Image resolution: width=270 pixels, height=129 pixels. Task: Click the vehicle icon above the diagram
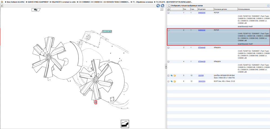click(x=36, y=10)
